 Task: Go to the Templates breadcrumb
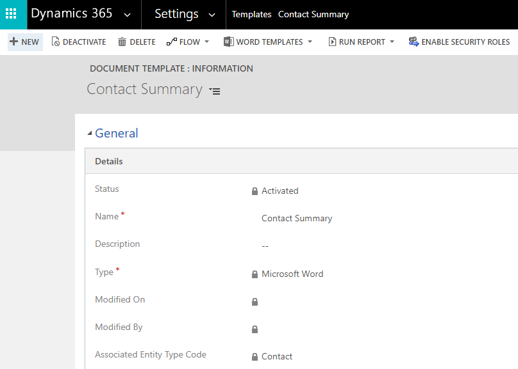click(x=251, y=14)
